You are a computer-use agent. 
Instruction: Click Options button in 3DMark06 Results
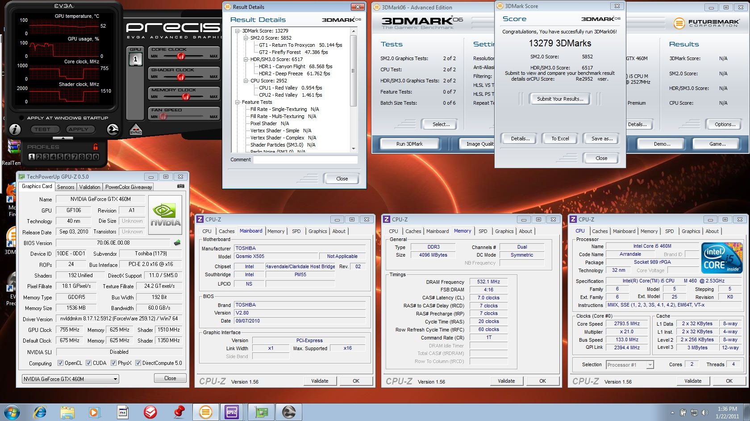725,124
